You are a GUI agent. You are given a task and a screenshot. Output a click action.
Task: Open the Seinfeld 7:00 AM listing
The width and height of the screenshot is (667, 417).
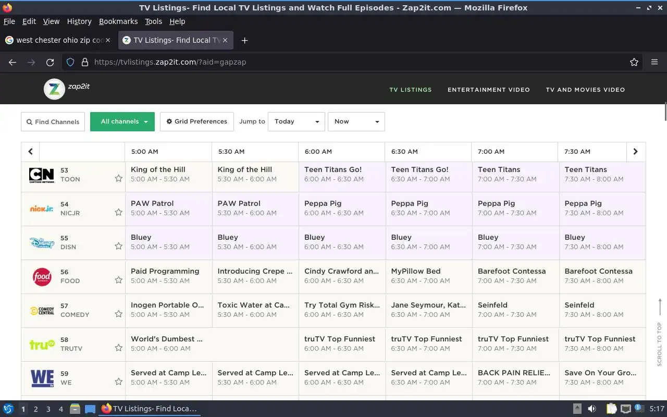click(x=515, y=310)
